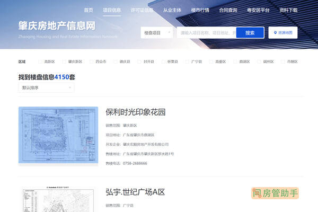318x212 pixels.
Task: Enable the 鼎湖区 region filter
Action: tap(235, 61)
